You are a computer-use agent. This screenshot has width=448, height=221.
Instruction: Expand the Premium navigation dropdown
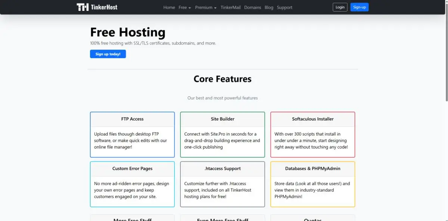point(205,7)
